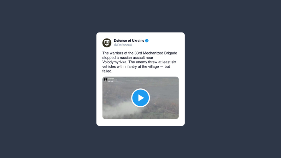This screenshot has width=281, height=158.
Task: Click the blue verified badge
Action: tap(147, 41)
